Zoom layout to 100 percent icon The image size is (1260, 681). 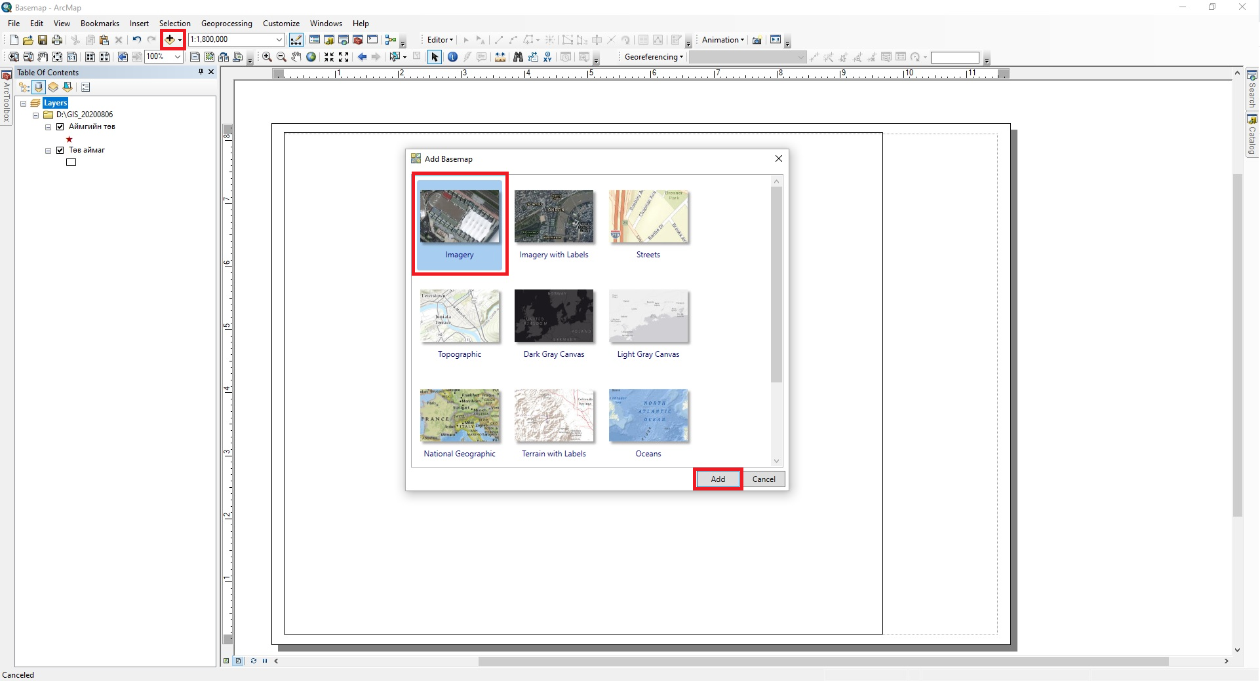point(72,57)
